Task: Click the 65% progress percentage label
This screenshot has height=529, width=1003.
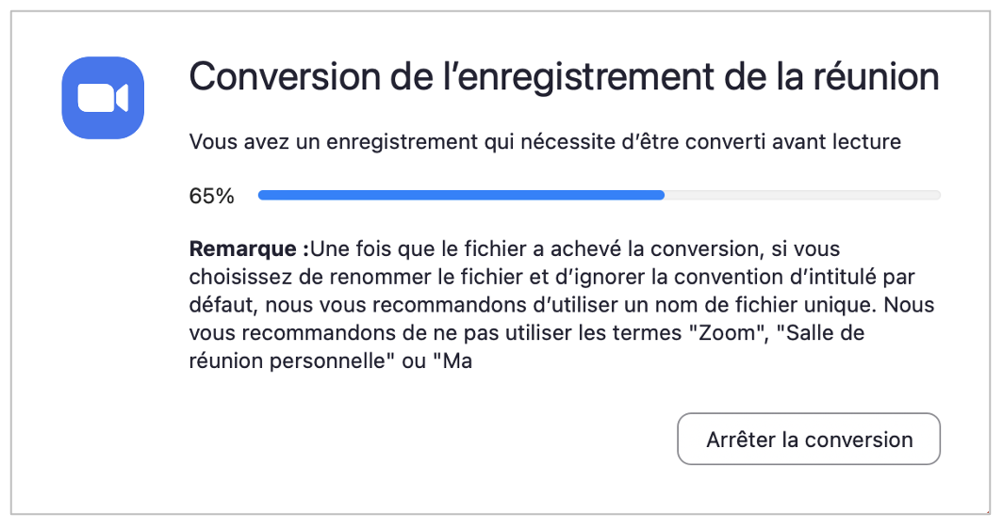Action: coord(211,197)
